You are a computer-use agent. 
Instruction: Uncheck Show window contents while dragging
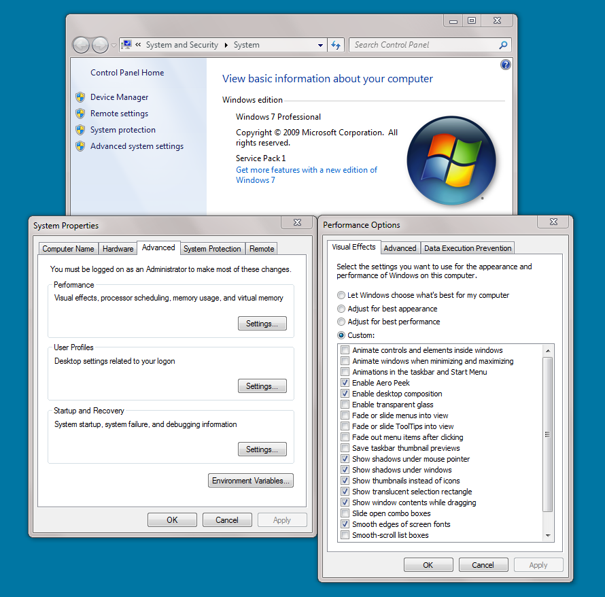pos(345,502)
